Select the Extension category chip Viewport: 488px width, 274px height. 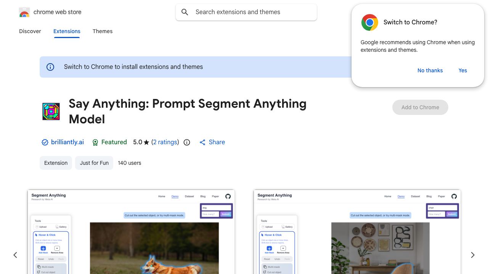click(x=56, y=163)
